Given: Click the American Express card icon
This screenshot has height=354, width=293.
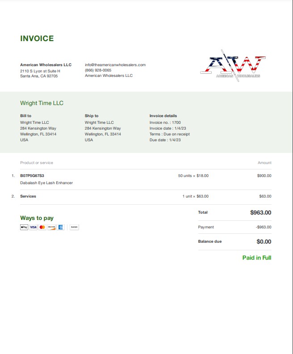Looking at the screenshot, I should (60, 227).
